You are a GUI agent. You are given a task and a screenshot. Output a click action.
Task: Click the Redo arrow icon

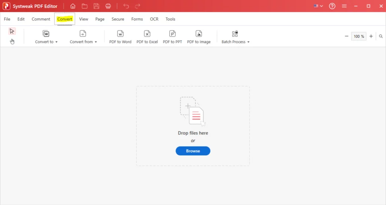pyautogui.click(x=138, y=6)
